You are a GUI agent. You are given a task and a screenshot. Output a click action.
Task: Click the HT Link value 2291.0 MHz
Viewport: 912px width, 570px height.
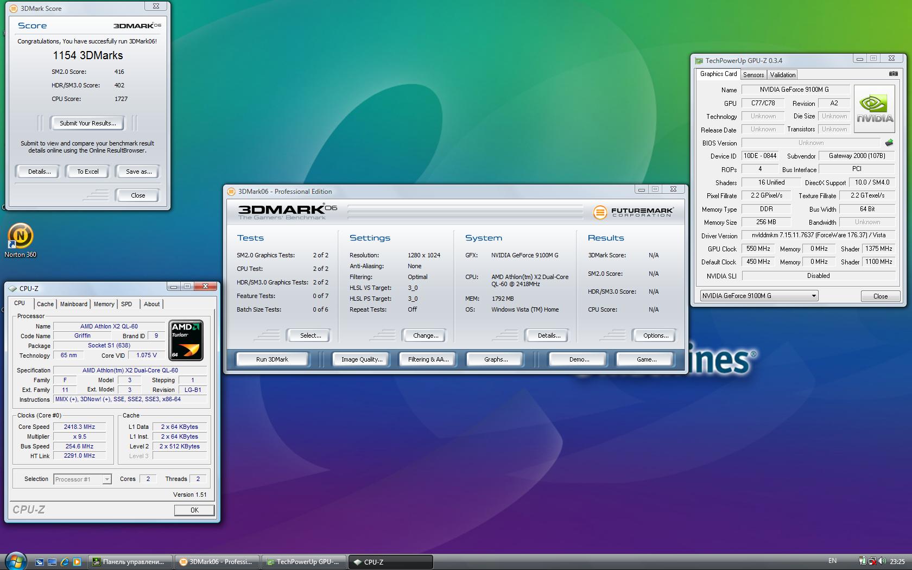coord(79,456)
